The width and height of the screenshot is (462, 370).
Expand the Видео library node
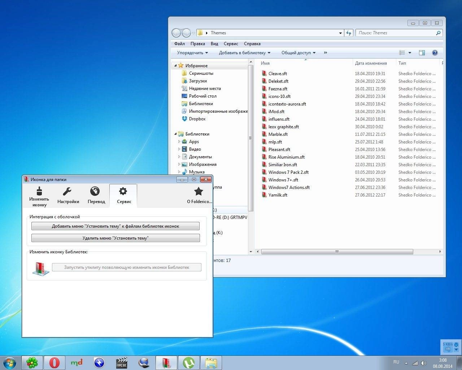pos(179,149)
